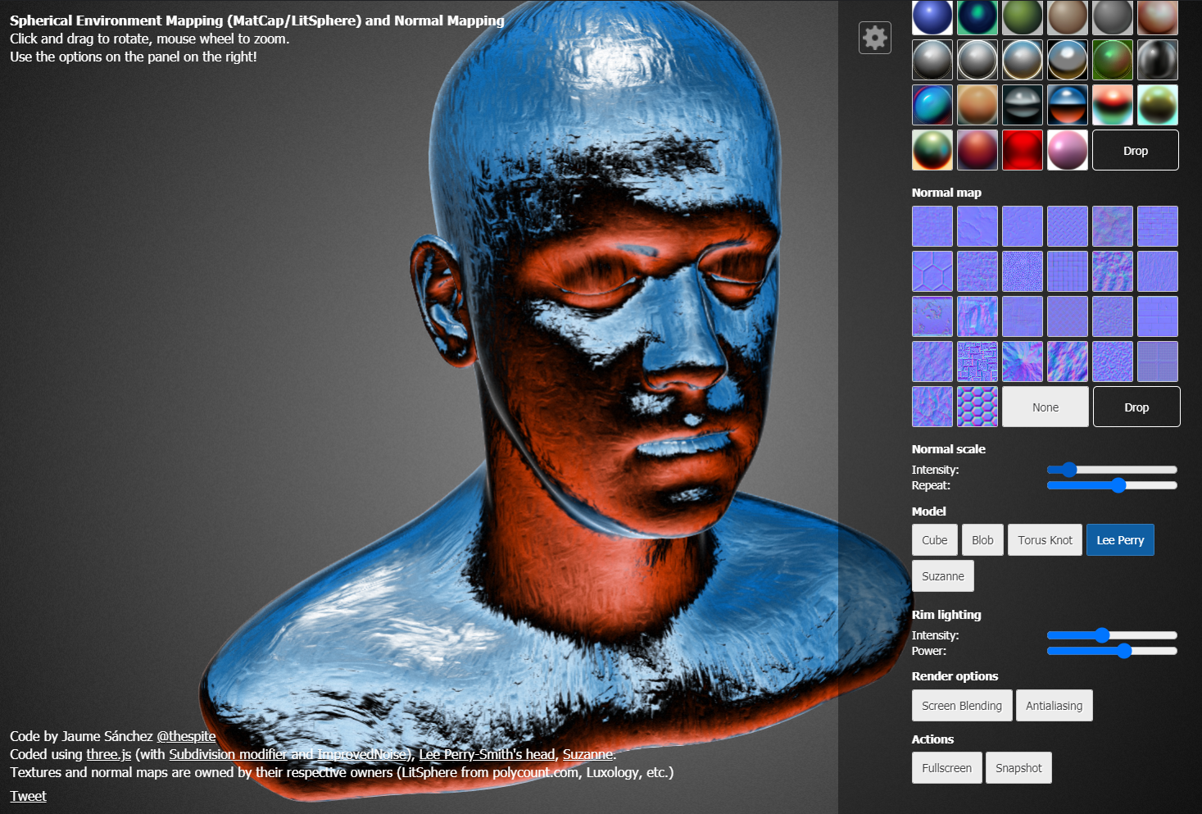Switch model to Cube
The width and height of the screenshot is (1202, 814).
click(x=935, y=540)
